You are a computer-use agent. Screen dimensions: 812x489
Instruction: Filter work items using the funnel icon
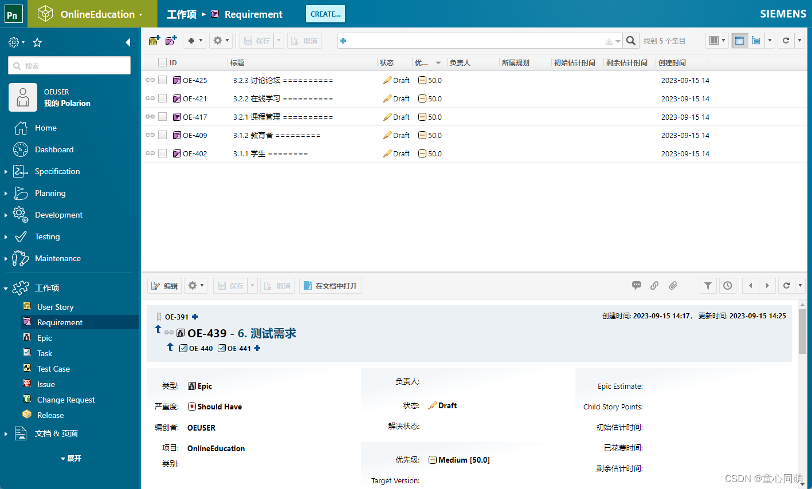click(x=708, y=285)
